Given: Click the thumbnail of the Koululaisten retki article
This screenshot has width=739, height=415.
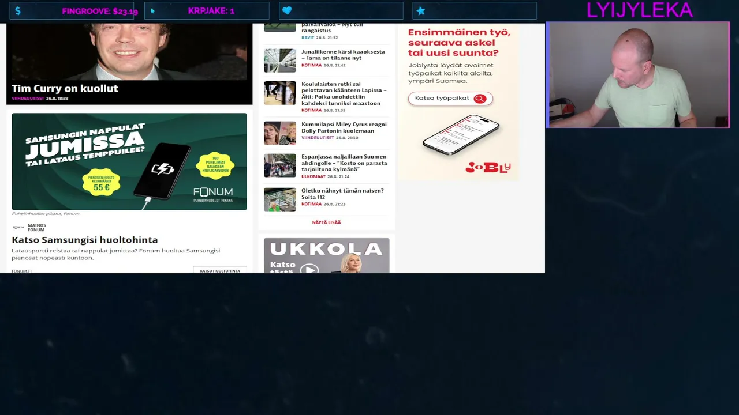Looking at the screenshot, I should (280, 93).
